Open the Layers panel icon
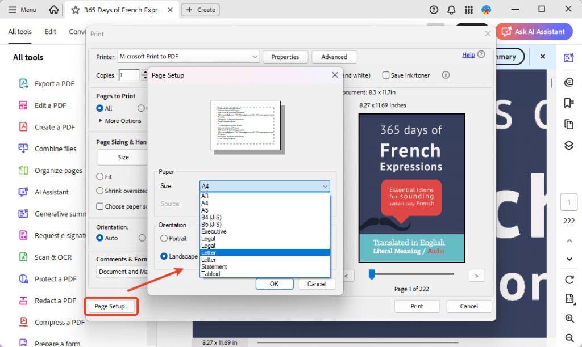Screen dimensions: 582x347 [568, 145]
